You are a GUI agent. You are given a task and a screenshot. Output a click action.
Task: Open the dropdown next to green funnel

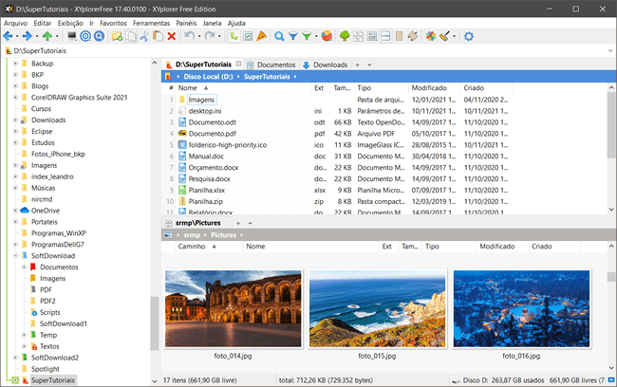point(316,37)
